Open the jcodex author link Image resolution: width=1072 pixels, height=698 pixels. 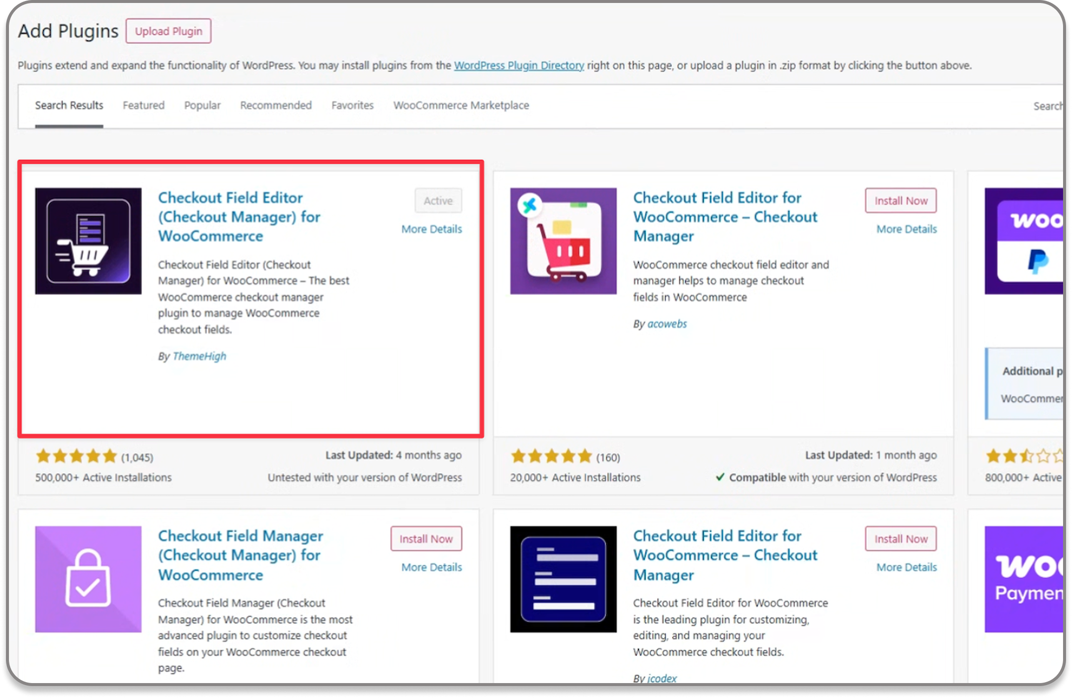point(662,678)
